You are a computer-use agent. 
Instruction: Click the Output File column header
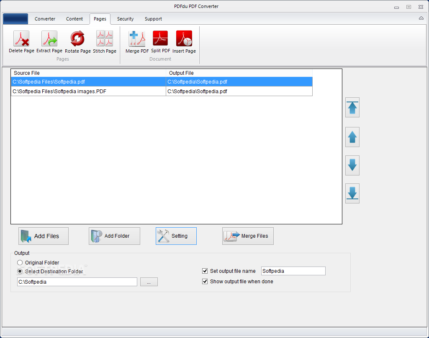pos(239,73)
